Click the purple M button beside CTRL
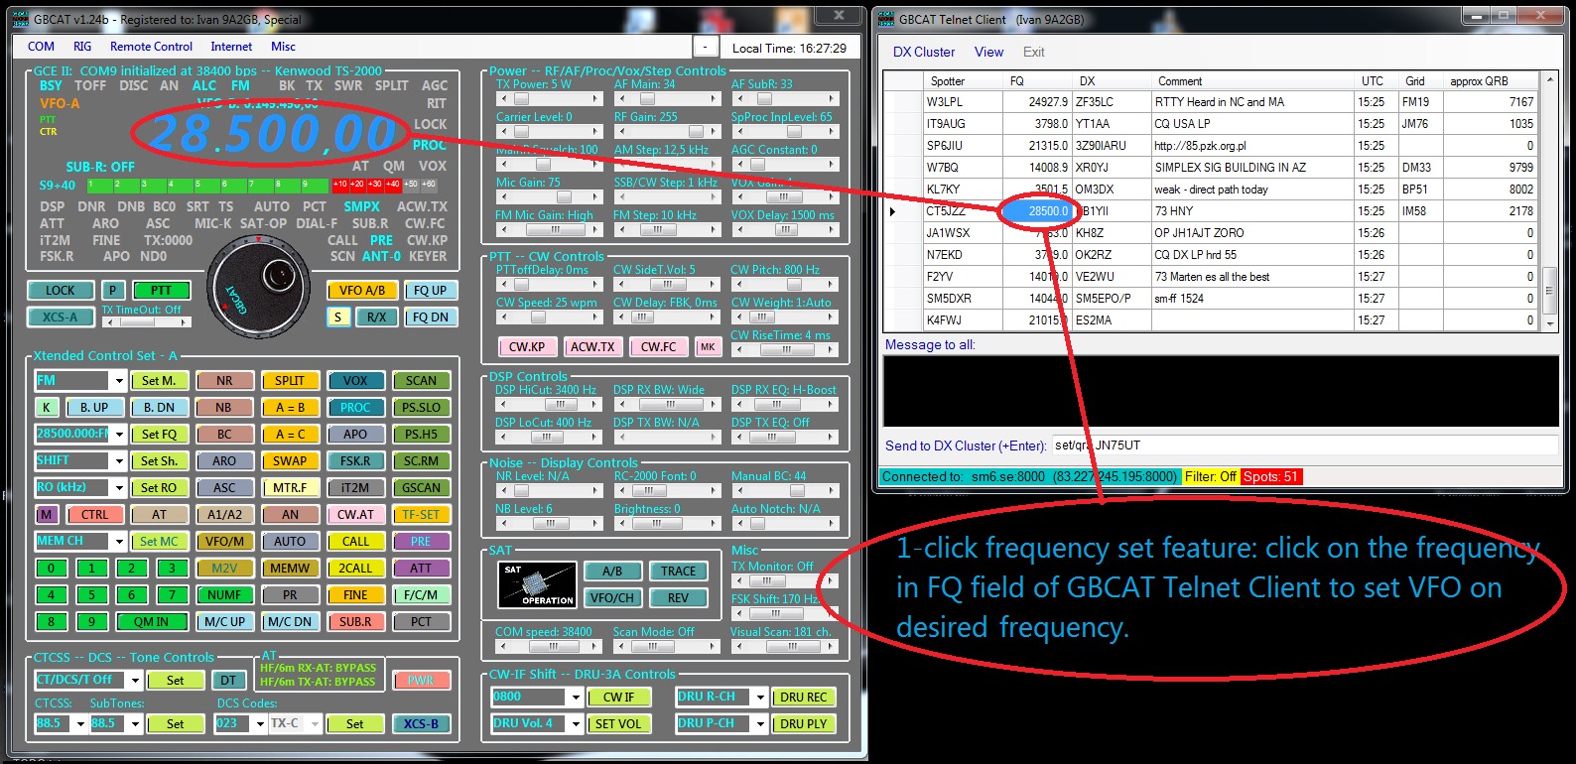 coord(46,515)
